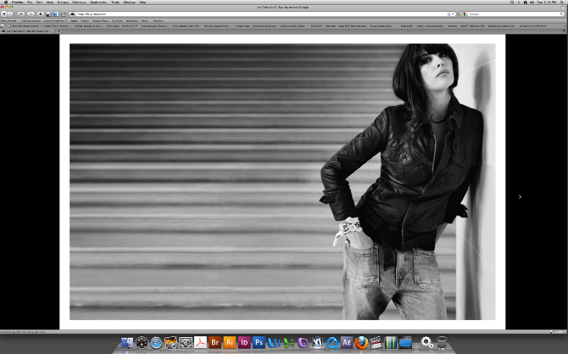Open Adobe Acrobat from the dock
Viewport: 568px width, 354px height.
[200, 342]
